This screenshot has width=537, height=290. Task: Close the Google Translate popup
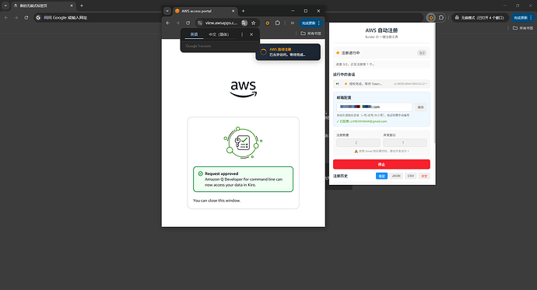(x=251, y=34)
